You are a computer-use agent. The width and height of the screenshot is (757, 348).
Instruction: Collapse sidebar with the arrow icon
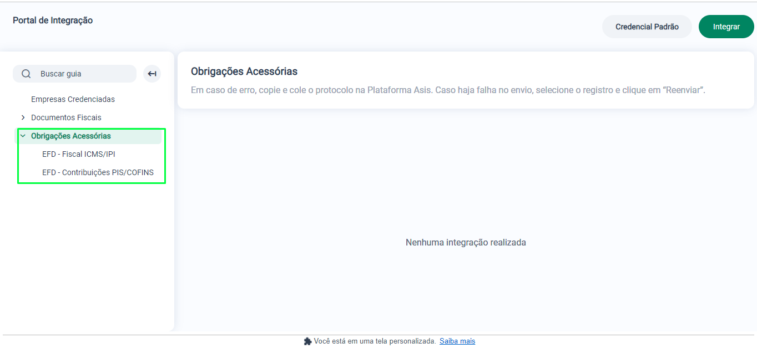pos(152,74)
